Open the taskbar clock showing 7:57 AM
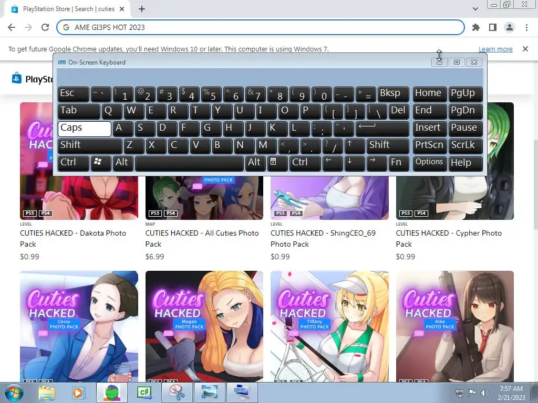Image resolution: width=538 pixels, height=403 pixels. click(511, 393)
